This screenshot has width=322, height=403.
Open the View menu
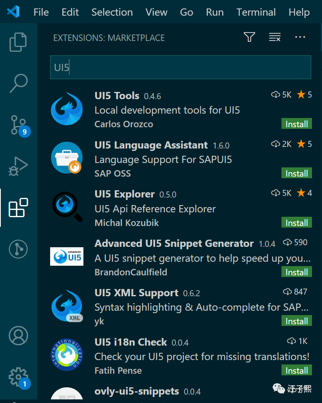pyautogui.click(x=156, y=12)
